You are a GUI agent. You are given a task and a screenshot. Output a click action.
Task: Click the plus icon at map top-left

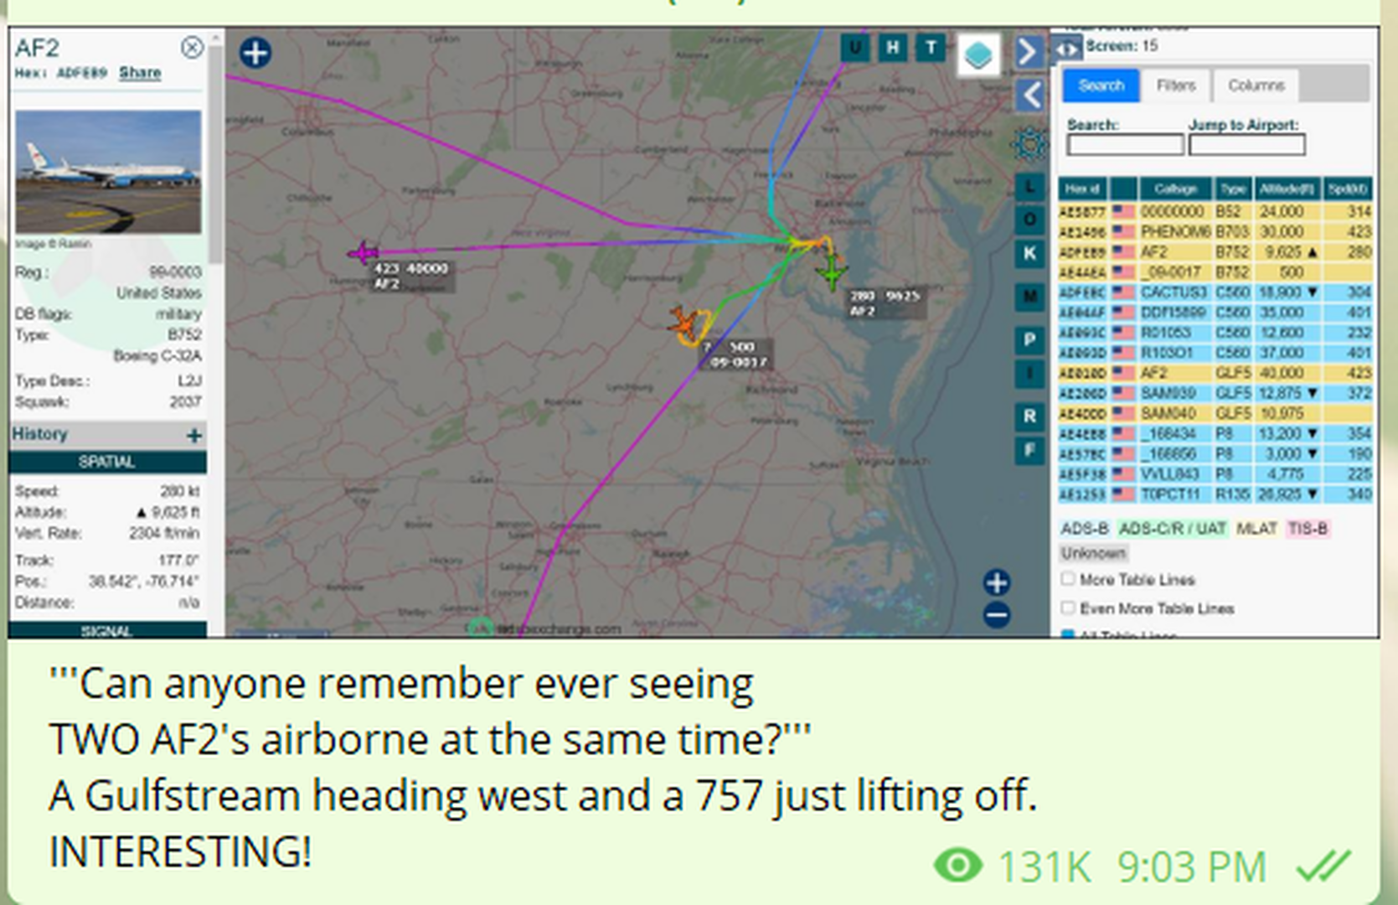click(255, 53)
